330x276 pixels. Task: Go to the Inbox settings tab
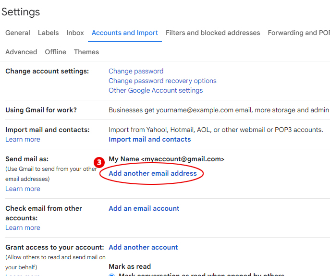75,33
